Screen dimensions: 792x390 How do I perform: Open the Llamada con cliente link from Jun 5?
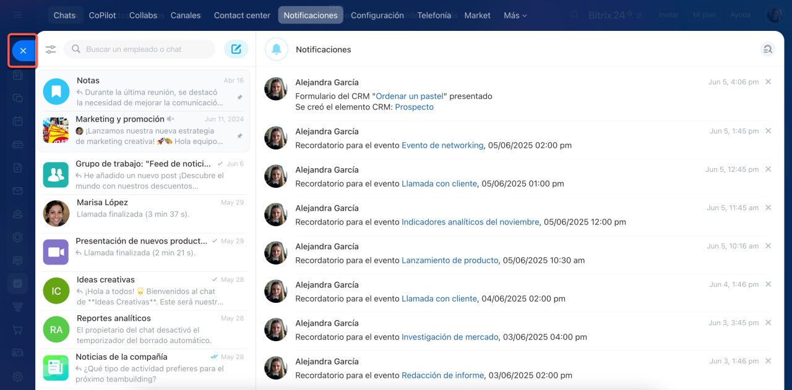coord(439,184)
